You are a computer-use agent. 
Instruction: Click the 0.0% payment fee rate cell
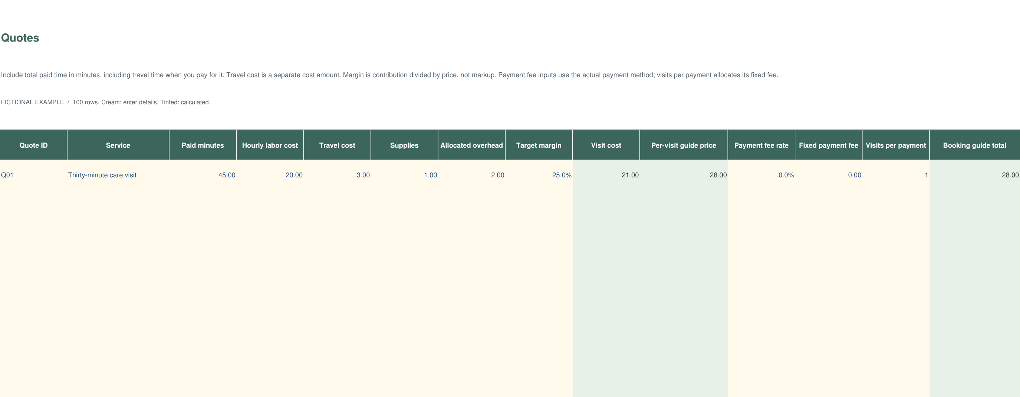click(761, 175)
